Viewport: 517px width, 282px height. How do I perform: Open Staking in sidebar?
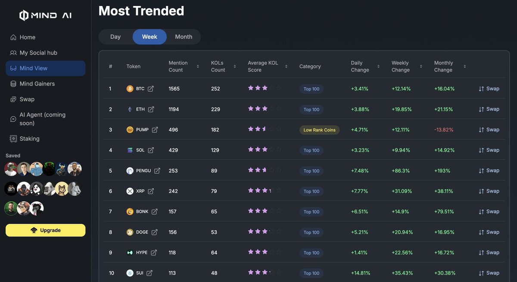click(x=45, y=139)
